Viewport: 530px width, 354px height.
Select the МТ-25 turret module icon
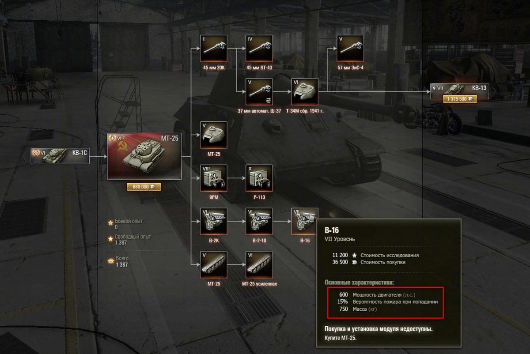pos(214,135)
